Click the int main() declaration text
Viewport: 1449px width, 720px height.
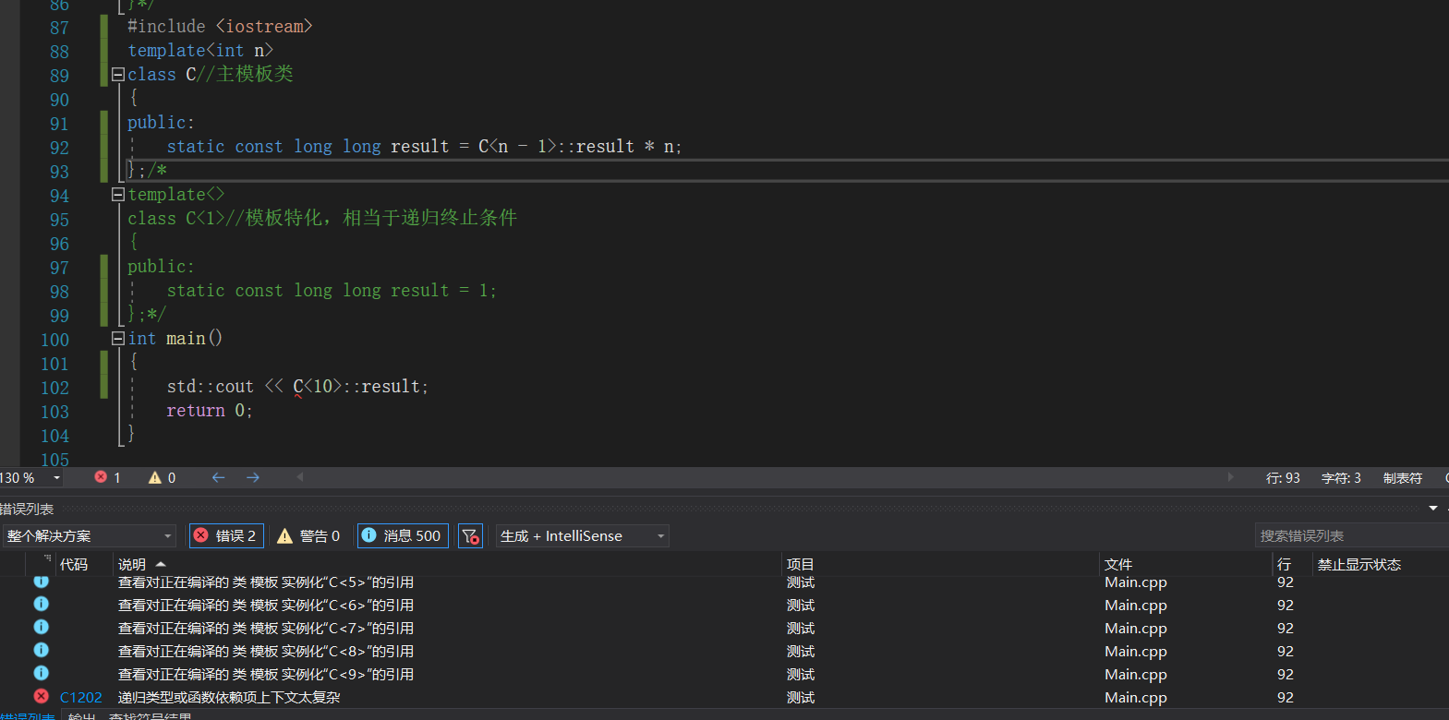click(175, 339)
